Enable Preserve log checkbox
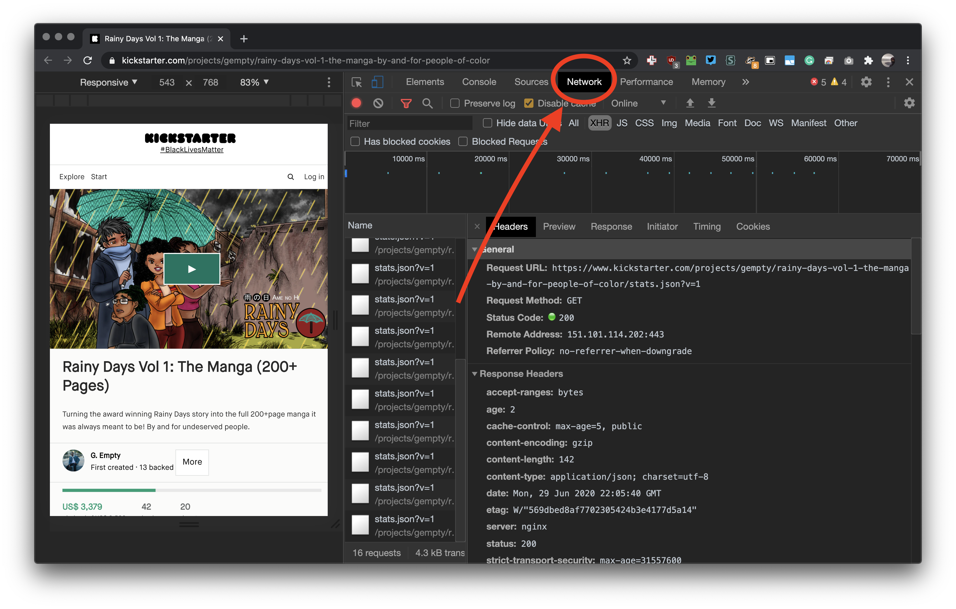Image resolution: width=956 pixels, height=609 pixels. pos(455,103)
